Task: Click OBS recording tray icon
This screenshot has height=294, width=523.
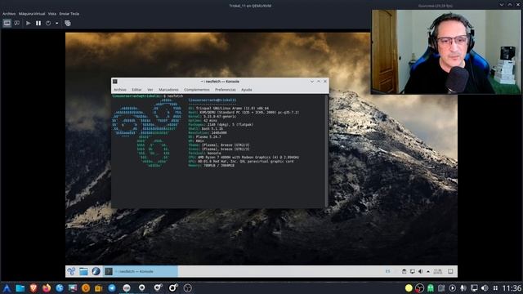Action: (x=419, y=288)
